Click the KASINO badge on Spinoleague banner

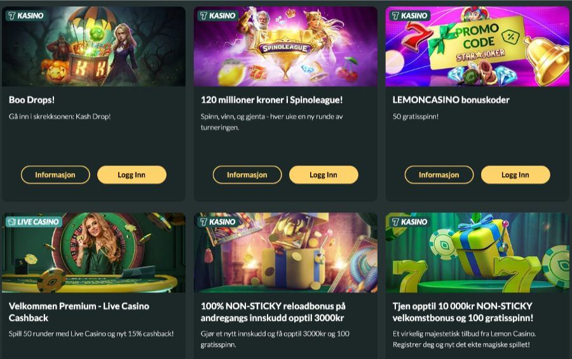(217, 16)
